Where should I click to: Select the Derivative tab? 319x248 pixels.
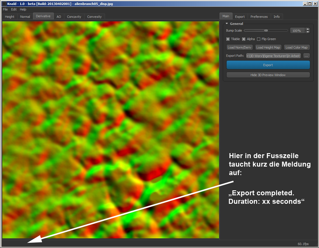[43, 16]
